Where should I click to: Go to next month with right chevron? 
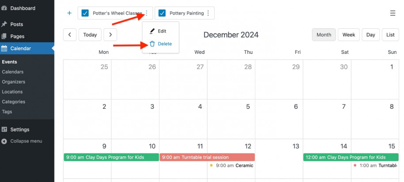pos(110,35)
